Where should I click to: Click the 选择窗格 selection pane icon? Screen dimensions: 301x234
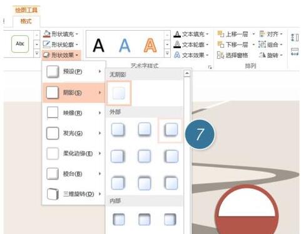coord(220,55)
